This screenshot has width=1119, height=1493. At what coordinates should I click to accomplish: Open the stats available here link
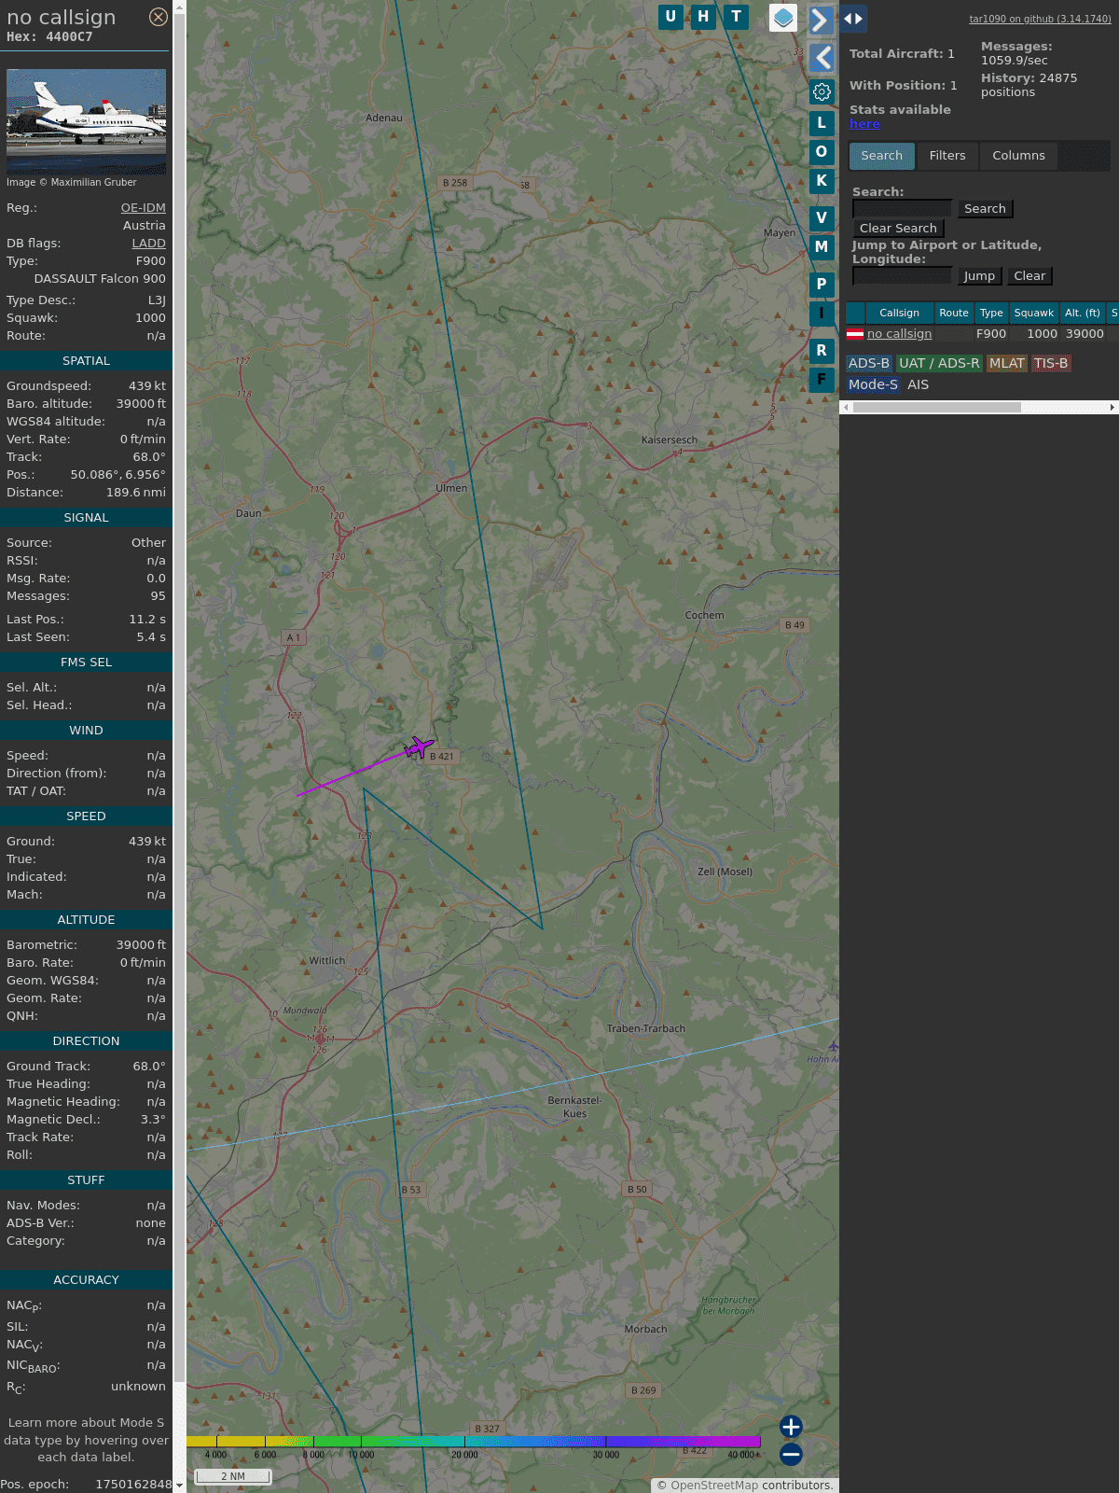[x=864, y=124]
